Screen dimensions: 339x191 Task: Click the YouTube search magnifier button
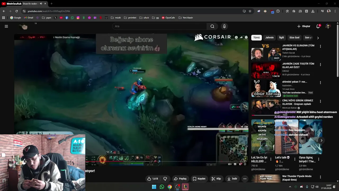tap(212, 26)
